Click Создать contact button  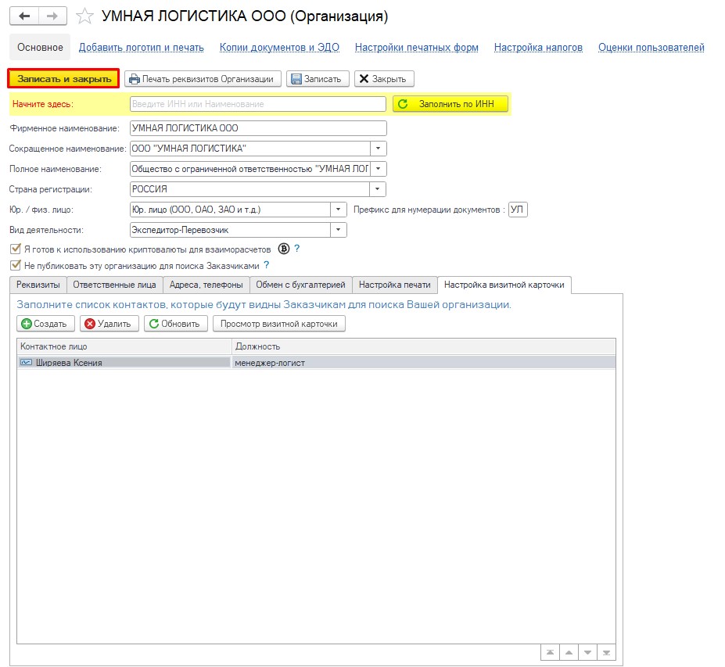point(45,324)
